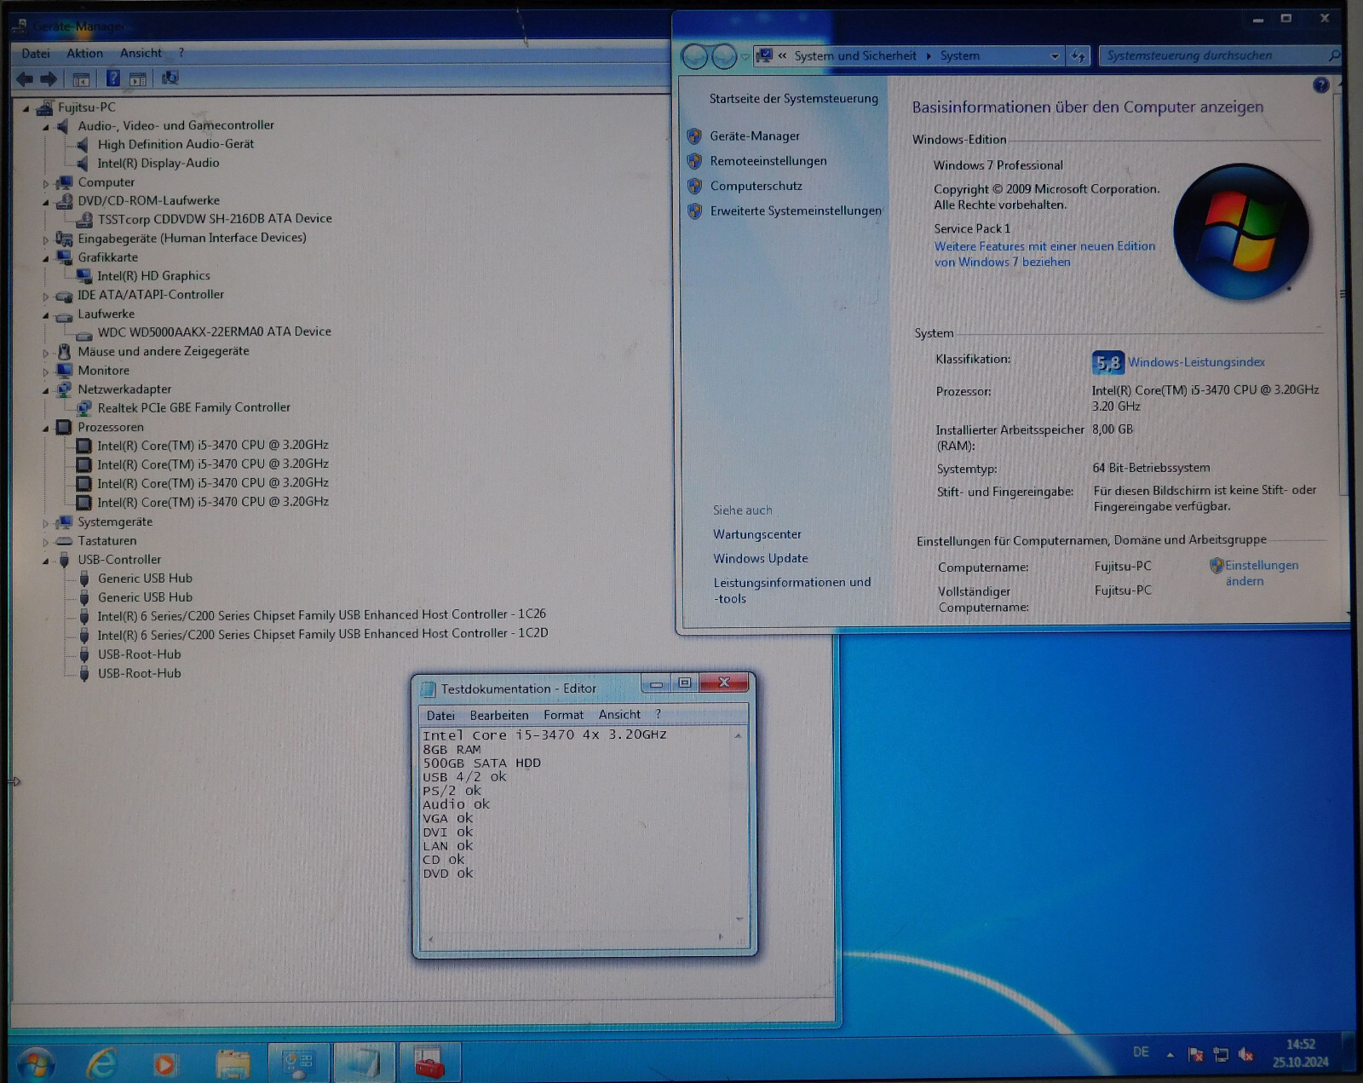Select the High Definition Audio-Gerät device
1363x1083 pixels.
pyautogui.click(x=175, y=145)
